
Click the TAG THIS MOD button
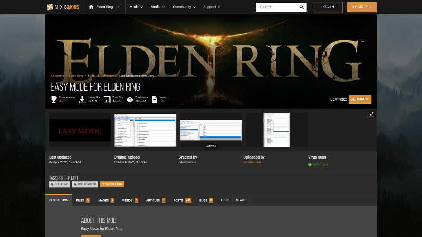[x=112, y=184]
